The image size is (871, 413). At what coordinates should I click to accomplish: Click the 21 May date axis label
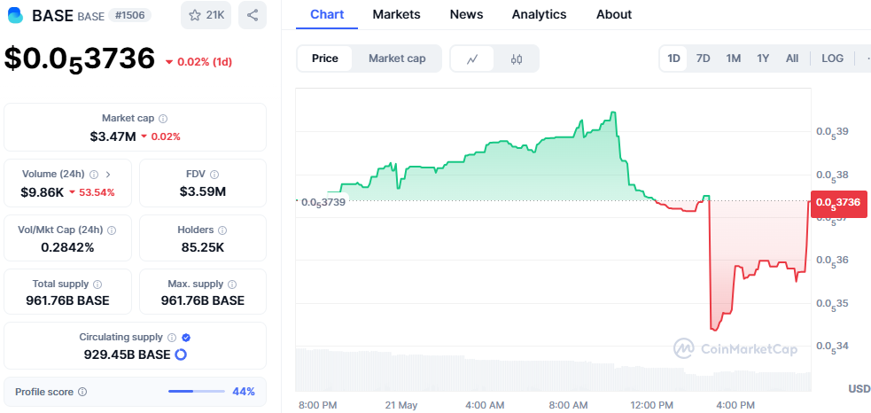pyautogui.click(x=401, y=405)
